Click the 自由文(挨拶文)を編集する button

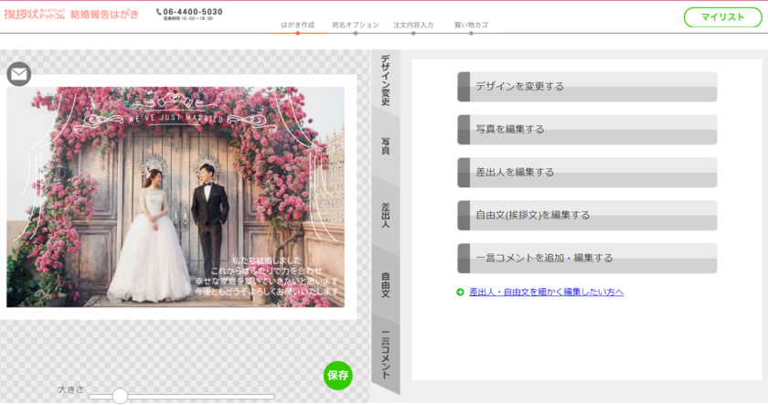tap(587, 215)
